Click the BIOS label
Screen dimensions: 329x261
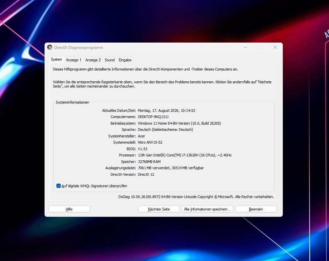tap(131, 149)
